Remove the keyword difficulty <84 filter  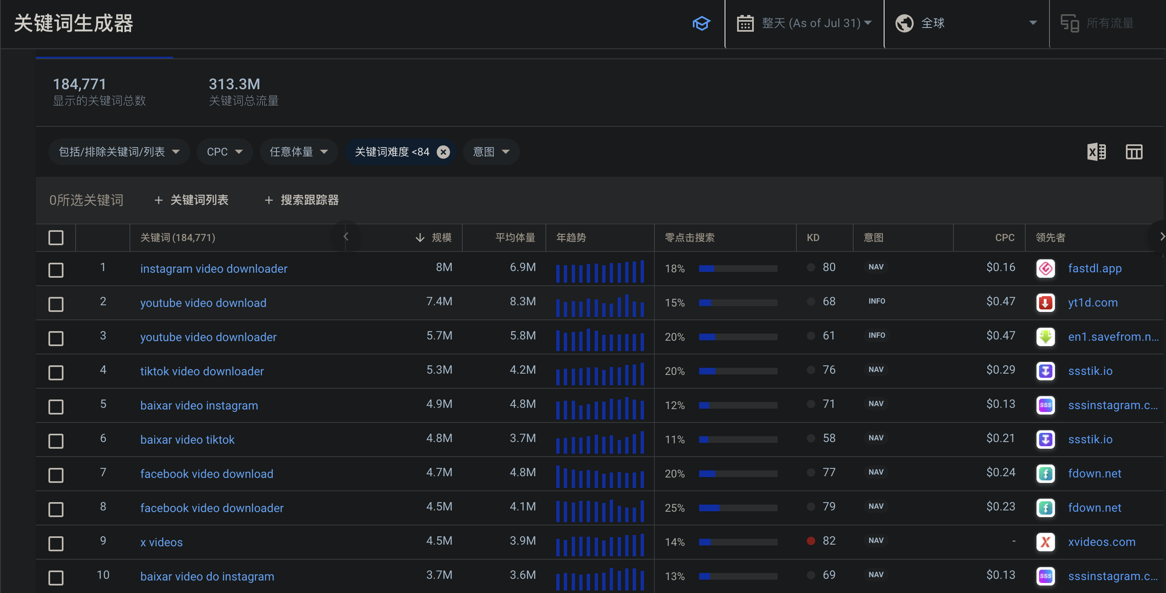443,152
